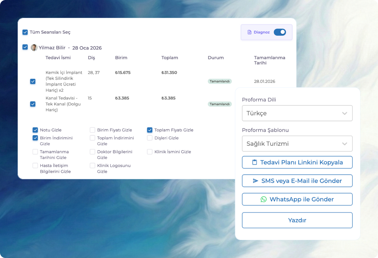378x258 pixels.
Task: Check Hasta İletişim Bilgilerini Gizle option
Action: [x=35, y=166]
